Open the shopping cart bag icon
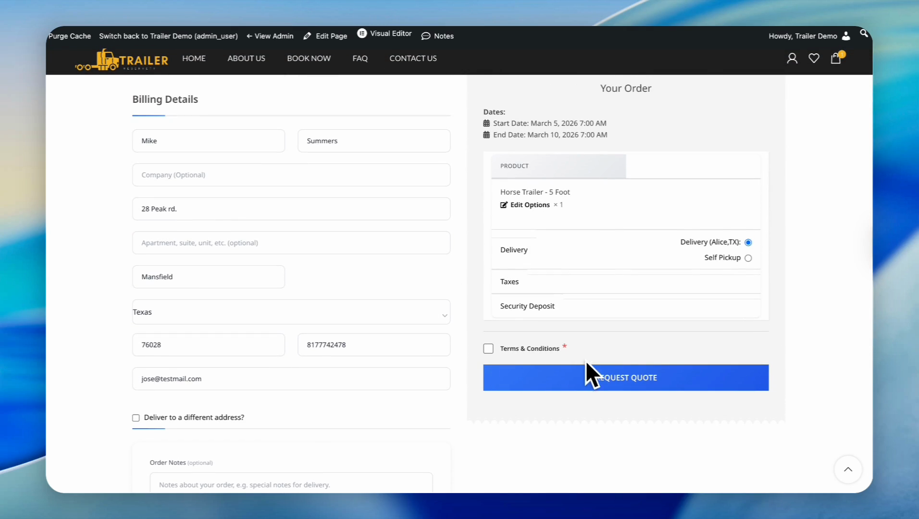919x519 pixels. pyautogui.click(x=836, y=59)
